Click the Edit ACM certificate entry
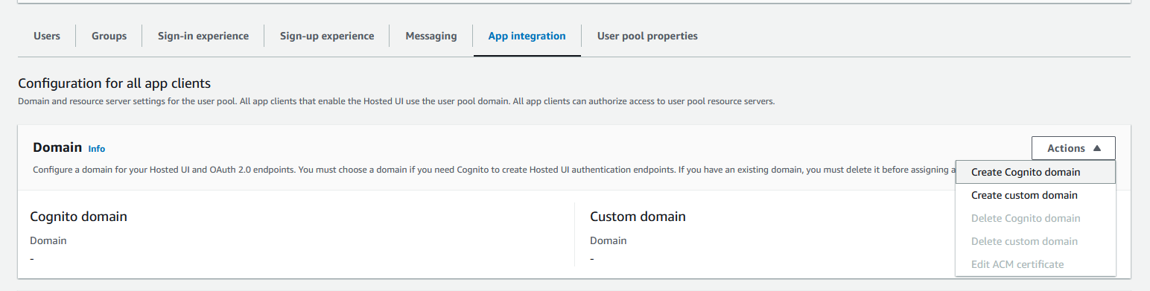Image resolution: width=1150 pixels, height=291 pixels. (x=1035, y=264)
